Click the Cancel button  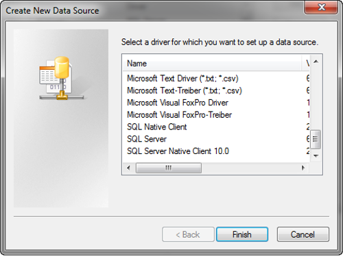pyautogui.click(x=303, y=234)
